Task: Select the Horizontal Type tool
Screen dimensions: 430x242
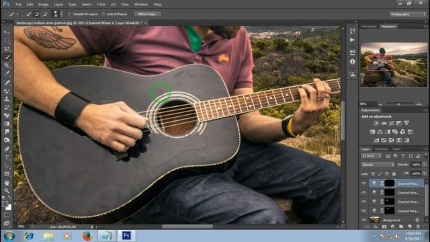Action: click(7, 157)
